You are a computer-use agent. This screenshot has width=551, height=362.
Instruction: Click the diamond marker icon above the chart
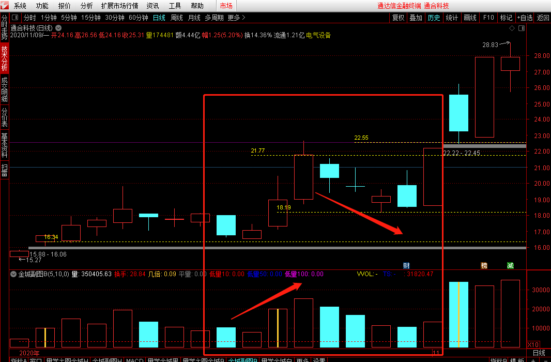coord(512,28)
